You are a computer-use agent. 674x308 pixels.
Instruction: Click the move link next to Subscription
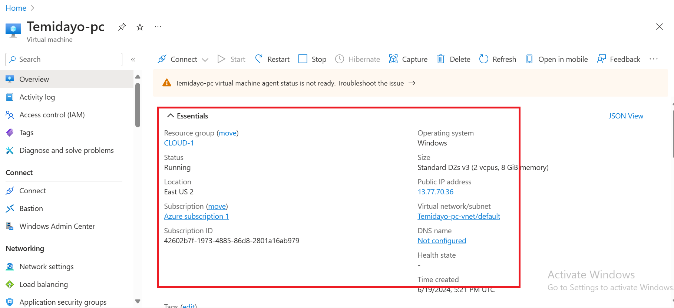(x=217, y=206)
